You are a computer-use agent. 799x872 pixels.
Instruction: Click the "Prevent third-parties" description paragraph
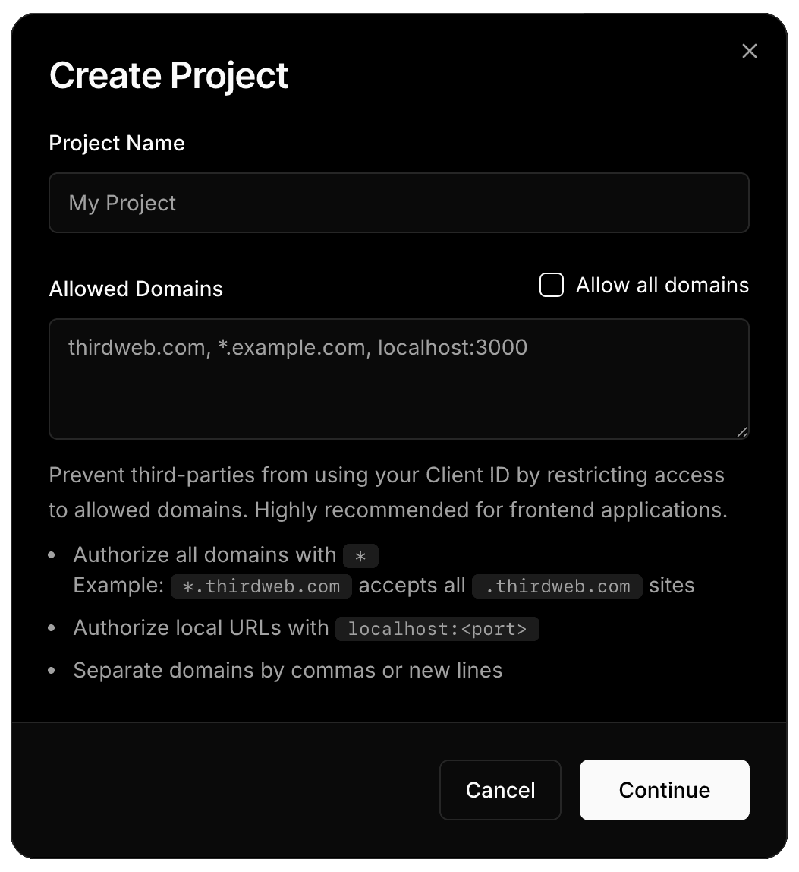tap(387, 492)
